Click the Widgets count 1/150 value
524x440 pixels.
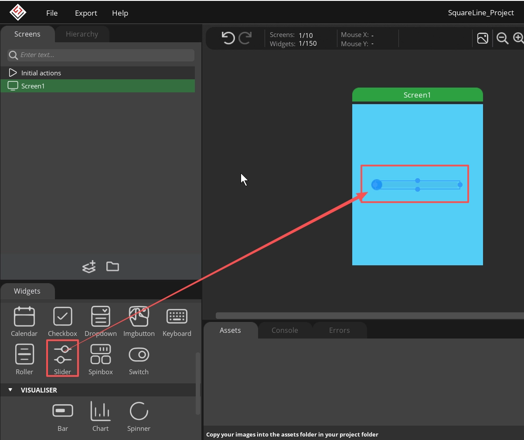pyautogui.click(x=308, y=44)
